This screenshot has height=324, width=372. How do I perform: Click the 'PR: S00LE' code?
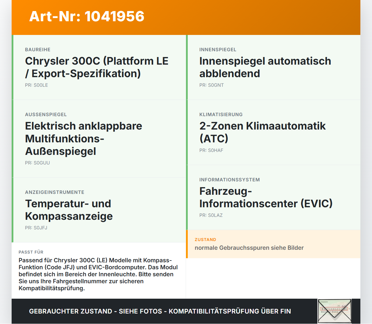point(36,85)
